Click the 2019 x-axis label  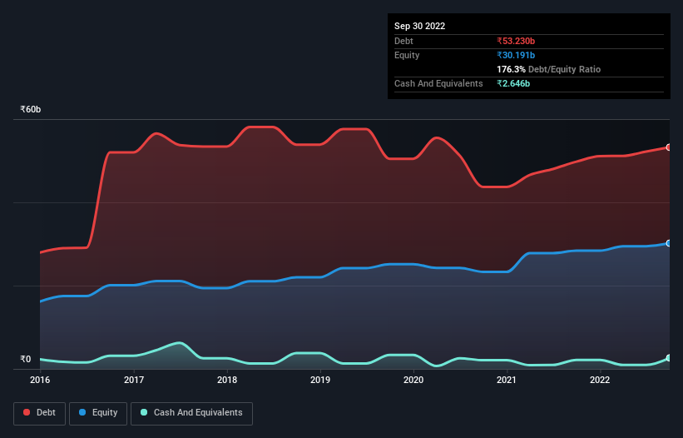[320, 380]
